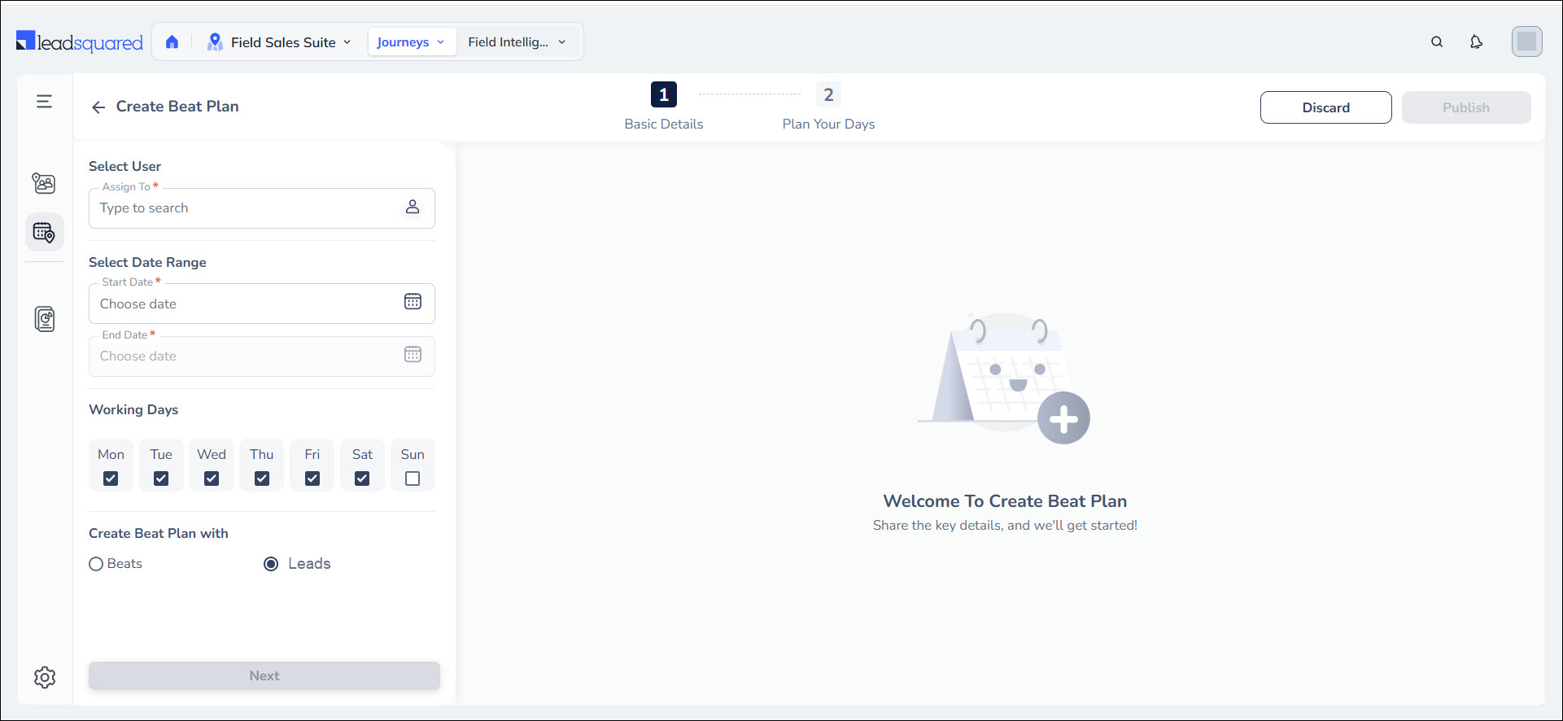Click the user avatar in top right
Viewport: 1563px width, 721px height.
pos(1526,42)
